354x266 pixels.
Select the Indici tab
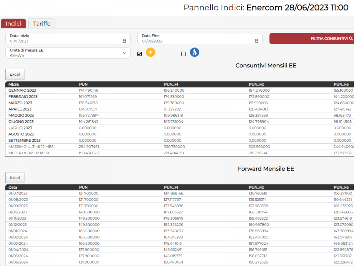pos(13,24)
